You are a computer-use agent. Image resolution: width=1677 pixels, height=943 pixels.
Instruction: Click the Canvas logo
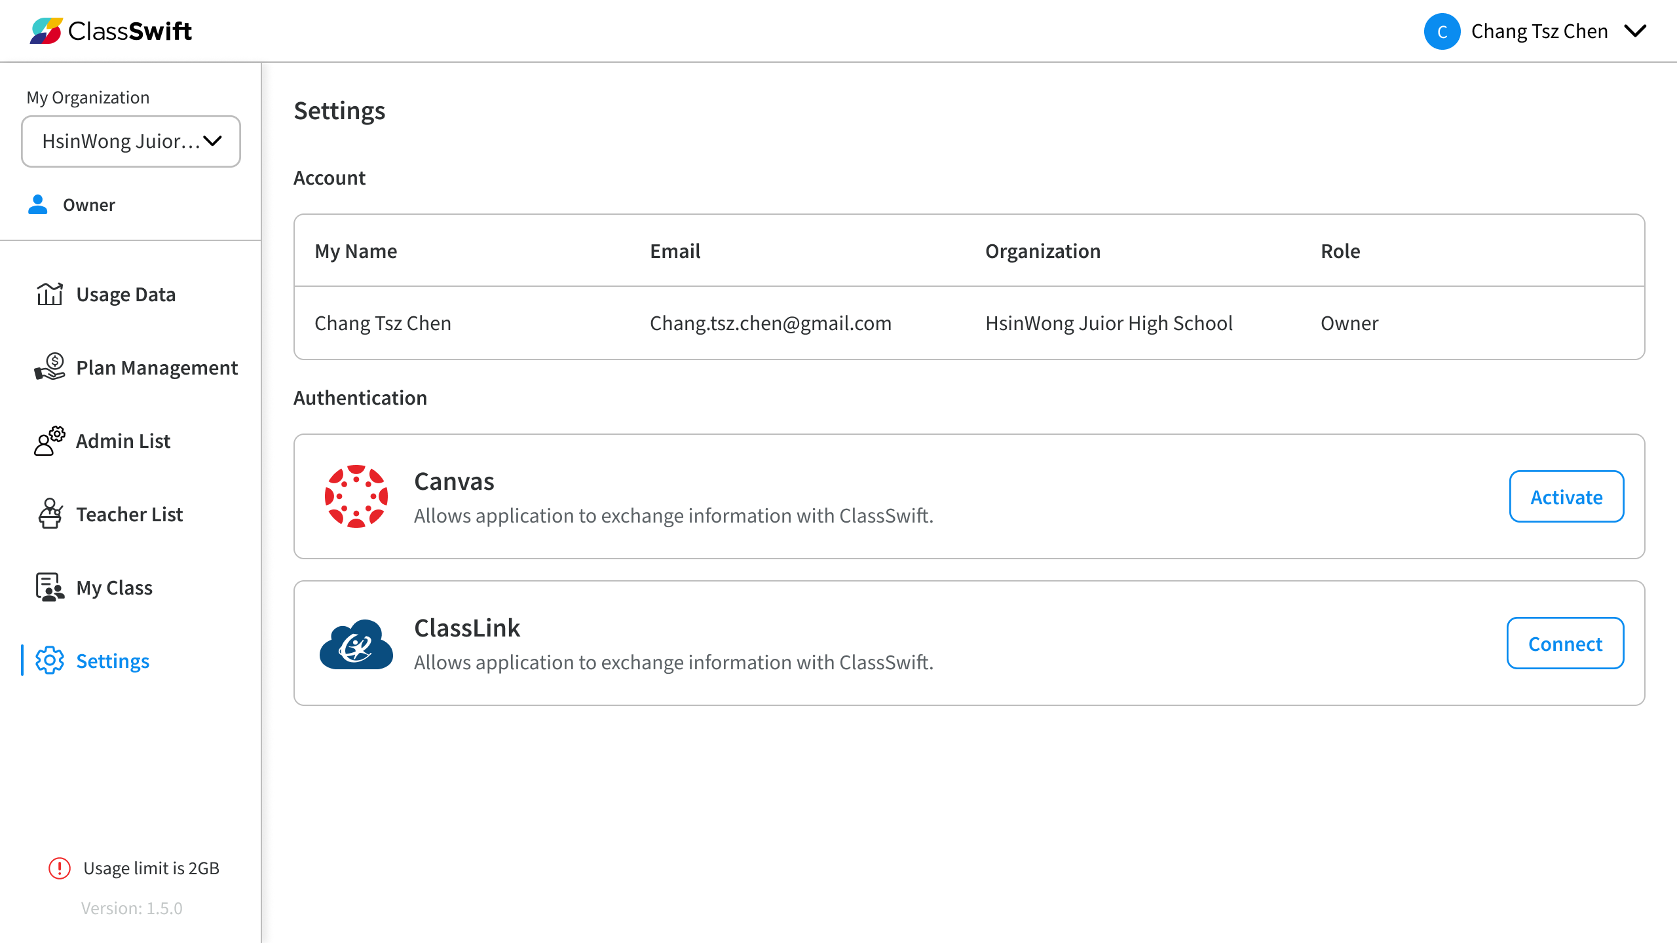[x=356, y=496]
